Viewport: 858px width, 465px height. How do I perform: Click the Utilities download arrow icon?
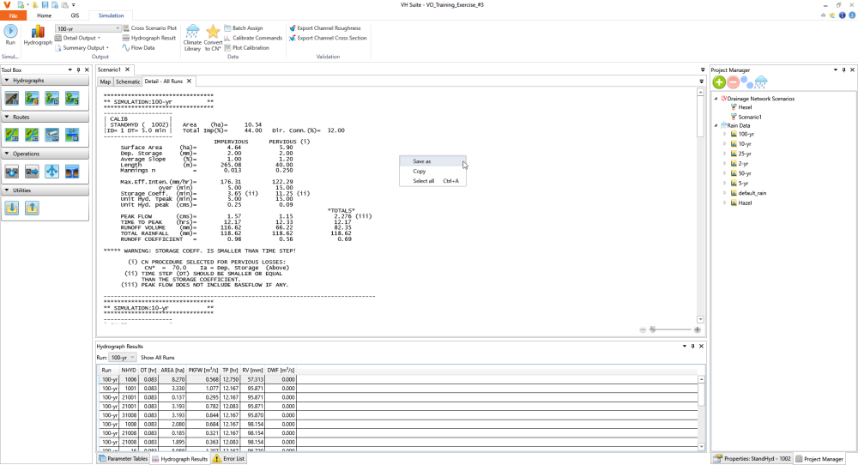[x=12, y=208]
